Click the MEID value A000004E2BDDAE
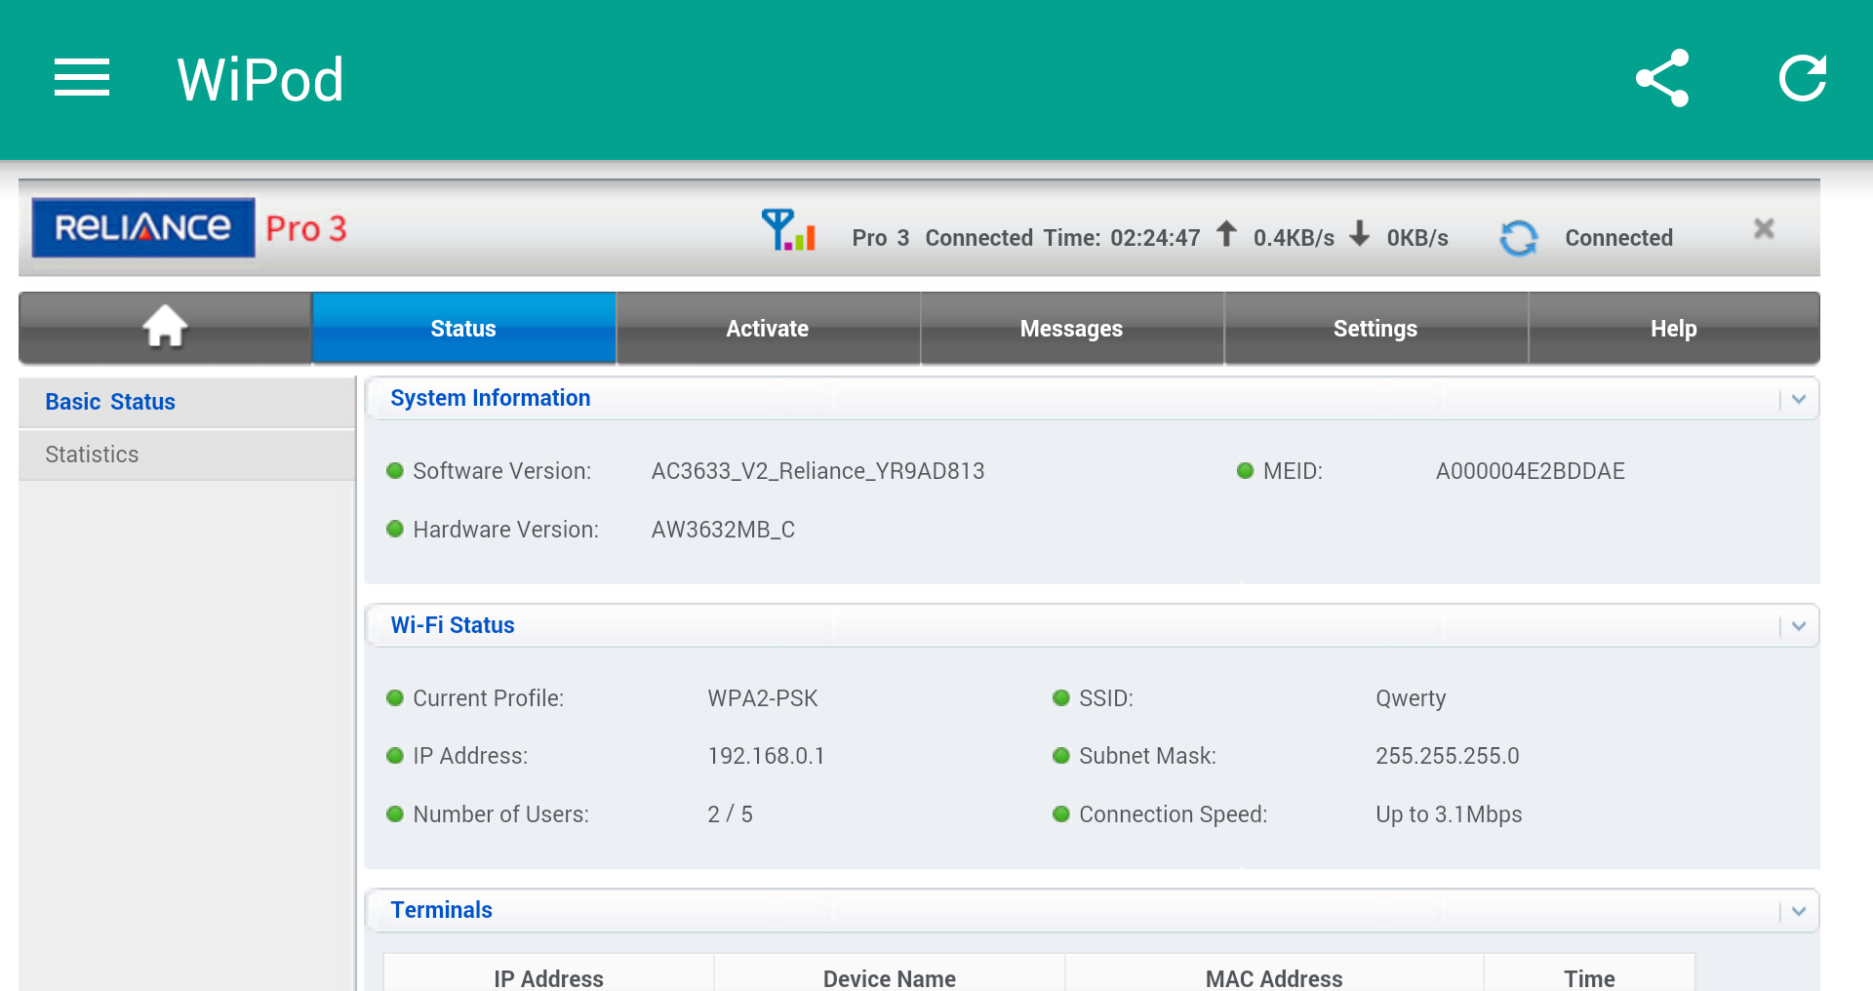The width and height of the screenshot is (1873, 991). (x=1530, y=471)
